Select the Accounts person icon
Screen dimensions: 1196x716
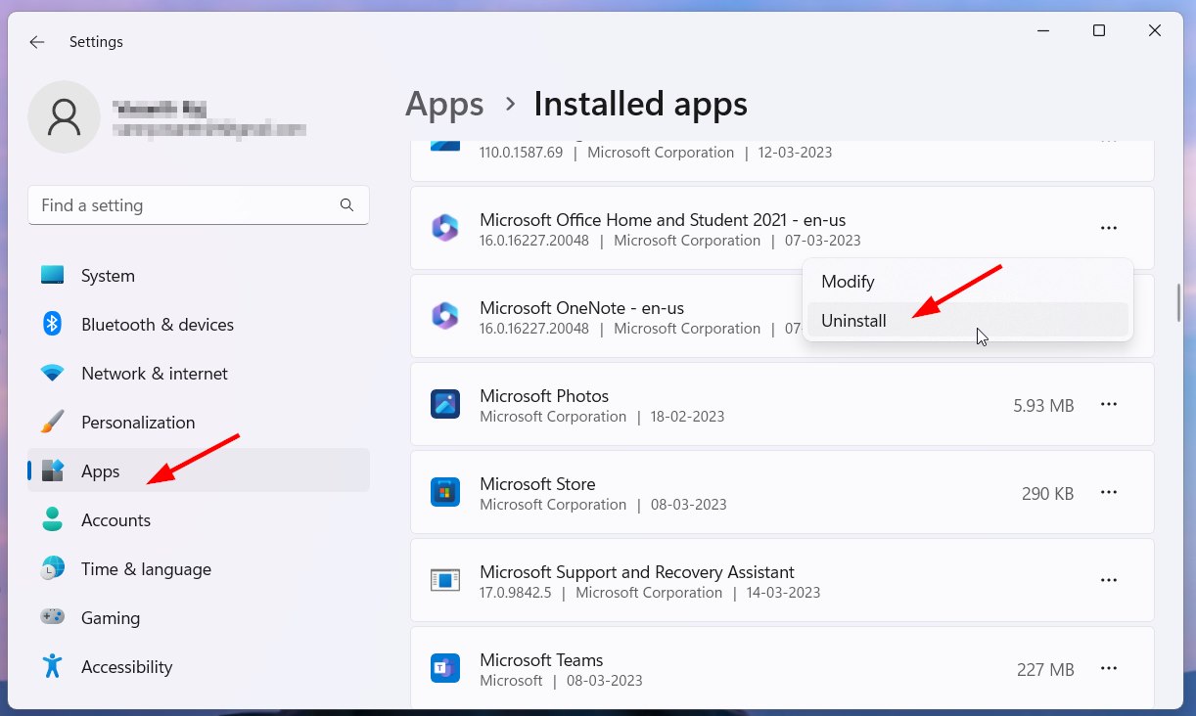53,520
